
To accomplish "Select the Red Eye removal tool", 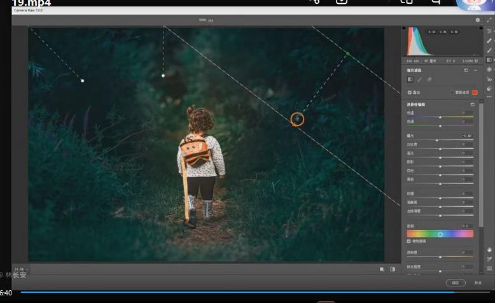I will tap(489, 79).
